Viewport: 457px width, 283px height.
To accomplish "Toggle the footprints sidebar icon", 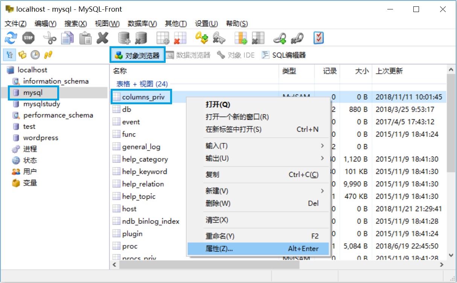I will click(x=47, y=55).
